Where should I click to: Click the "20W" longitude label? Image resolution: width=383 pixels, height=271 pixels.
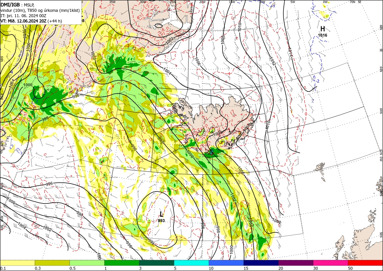[202, 2]
